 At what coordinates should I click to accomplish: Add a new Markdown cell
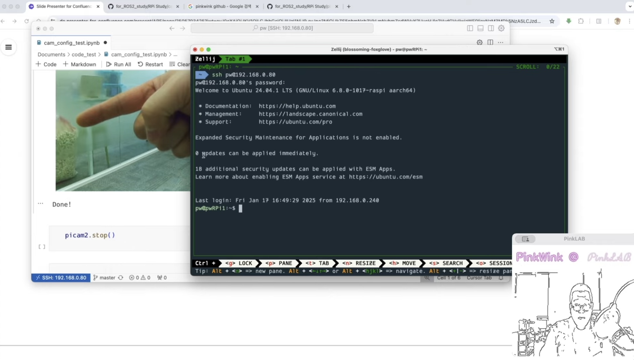(x=79, y=64)
